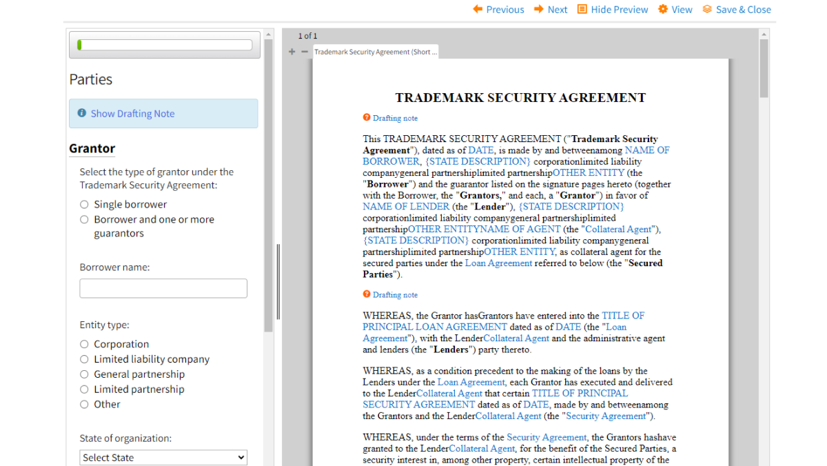827x466 pixels.
Task: Select the Single borrower option
Action: point(84,204)
